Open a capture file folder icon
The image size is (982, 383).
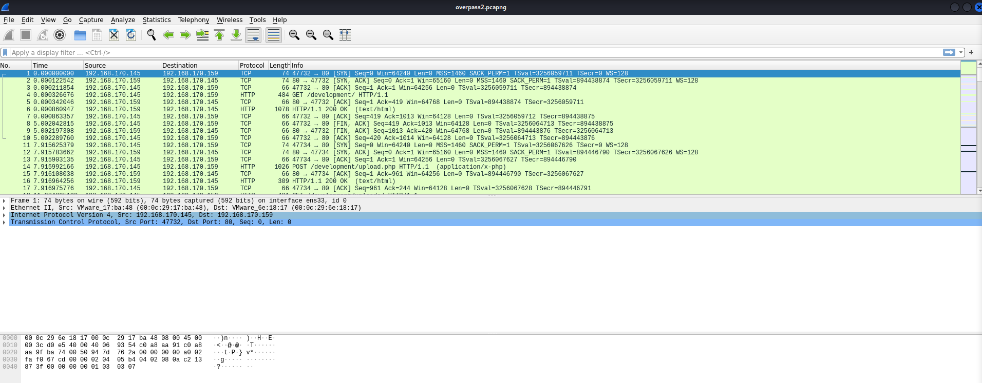point(80,35)
